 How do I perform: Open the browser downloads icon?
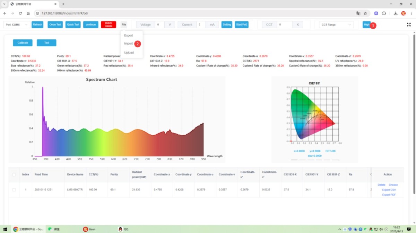(x=396, y=13)
